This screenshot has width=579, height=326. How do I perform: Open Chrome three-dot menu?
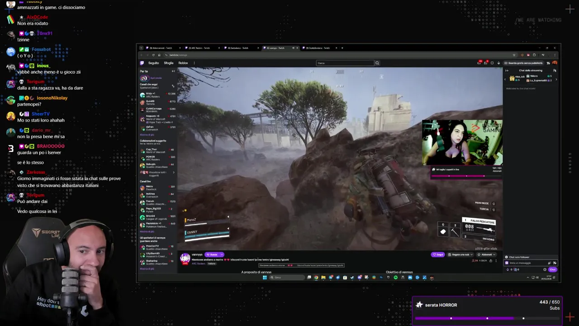555,55
